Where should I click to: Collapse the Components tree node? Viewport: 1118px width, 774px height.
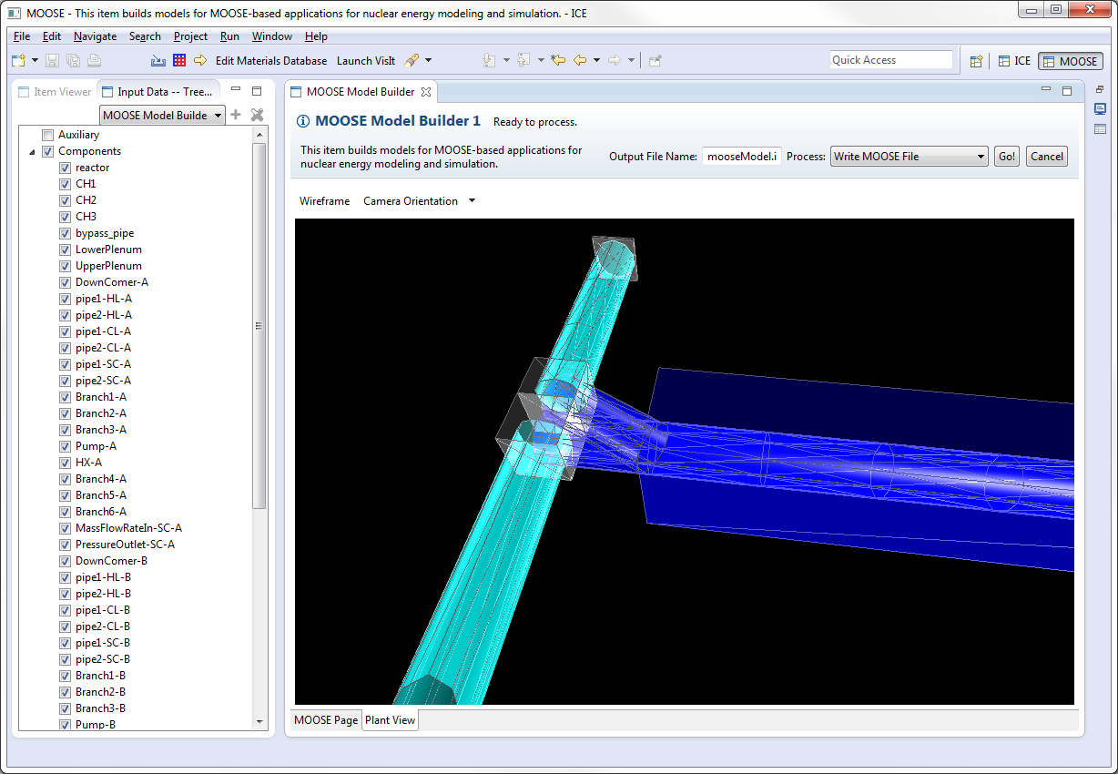point(33,152)
